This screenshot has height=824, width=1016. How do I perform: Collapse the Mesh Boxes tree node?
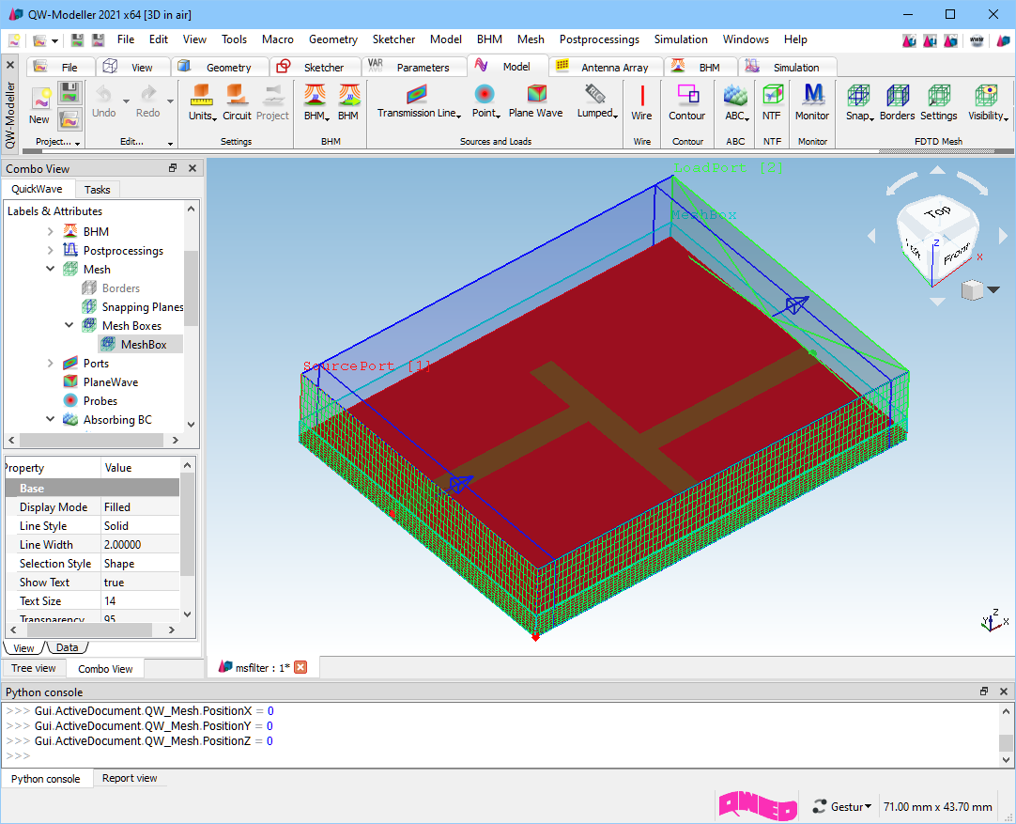pos(69,326)
